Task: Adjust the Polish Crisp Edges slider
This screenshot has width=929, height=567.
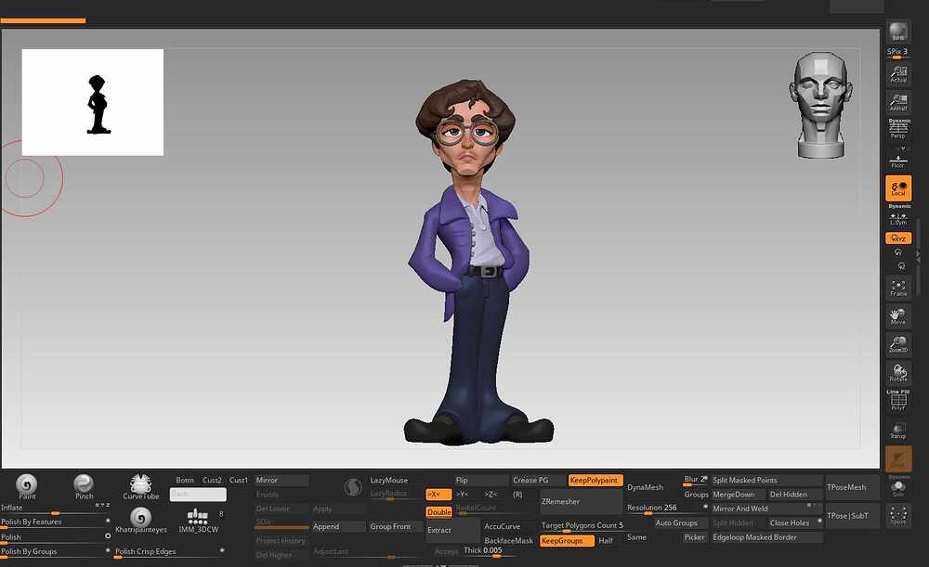Action: click(169, 553)
